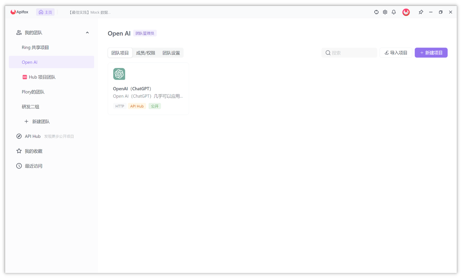Collapse the 我的团队 section chevron
This screenshot has width=461, height=278.
pos(87,32)
